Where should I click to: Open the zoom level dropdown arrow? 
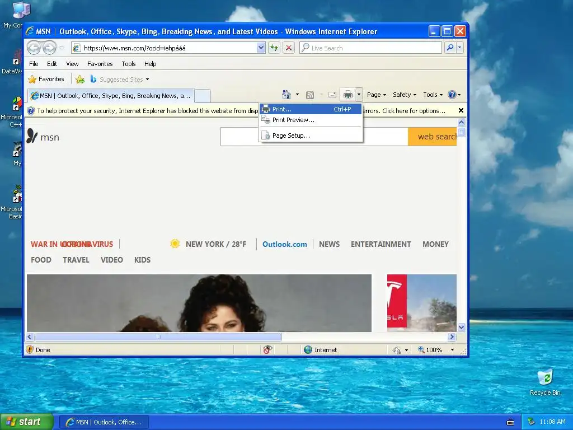tap(452, 350)
